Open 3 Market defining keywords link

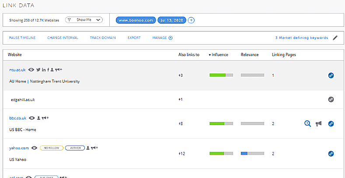click(x=302, y=38)
